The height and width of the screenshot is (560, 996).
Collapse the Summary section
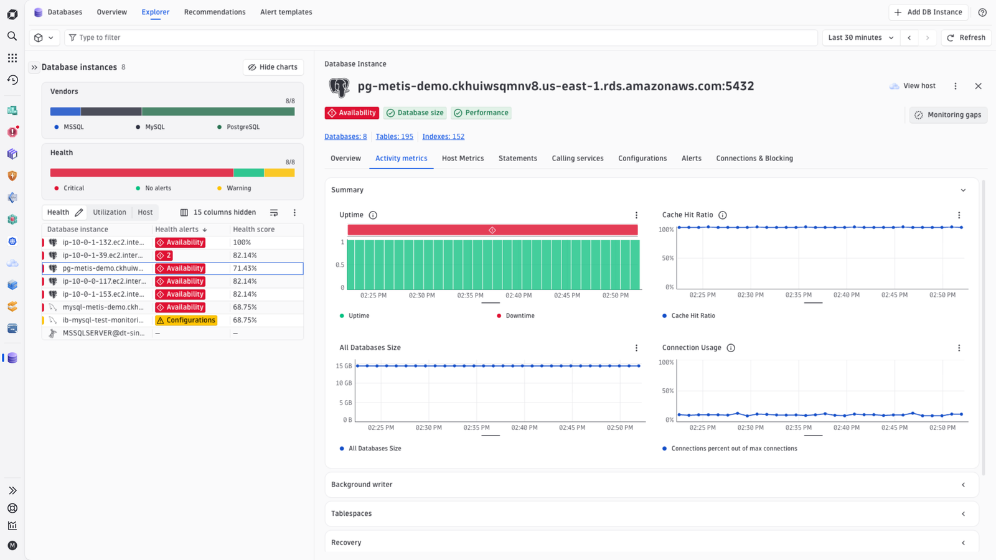pos(963,190)
